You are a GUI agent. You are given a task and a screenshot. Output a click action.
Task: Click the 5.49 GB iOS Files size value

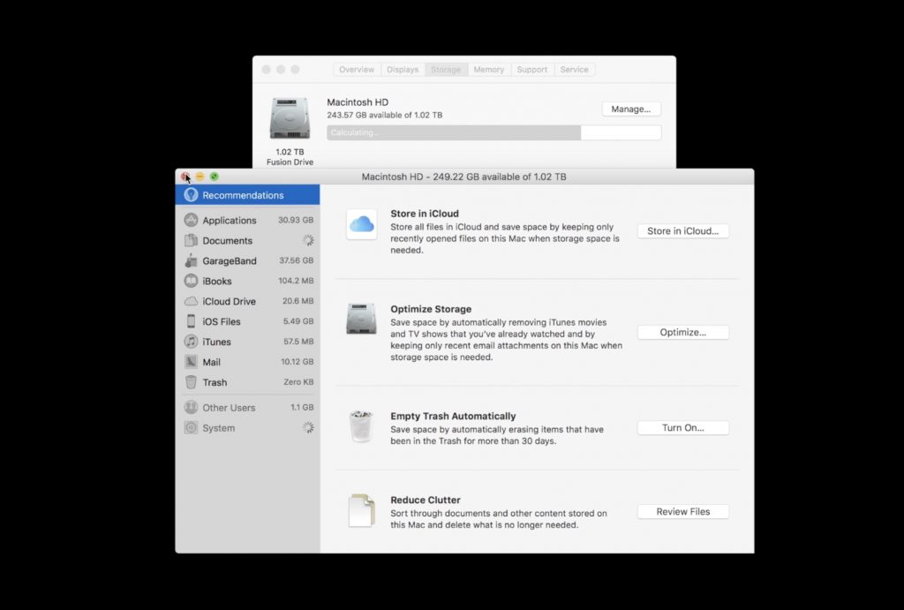pyautogui.click(x=298, y=320)
